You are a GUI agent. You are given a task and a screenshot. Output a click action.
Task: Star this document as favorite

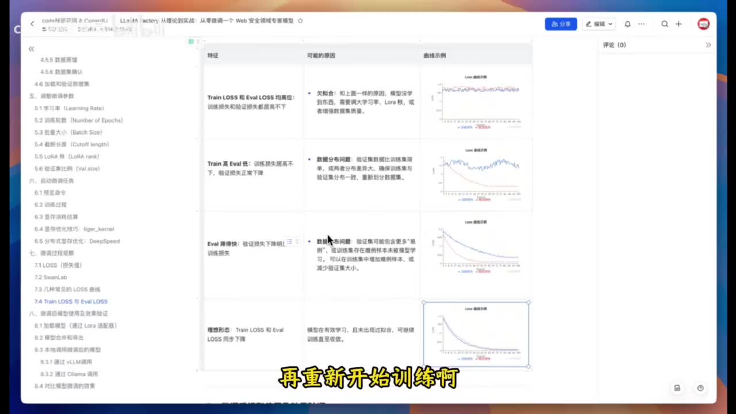[x=300, y=21]
